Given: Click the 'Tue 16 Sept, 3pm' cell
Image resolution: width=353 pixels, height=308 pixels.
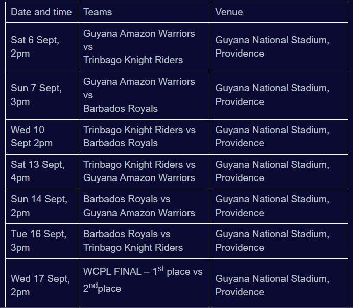Looking at the screenshot, I should pos(41,241).
